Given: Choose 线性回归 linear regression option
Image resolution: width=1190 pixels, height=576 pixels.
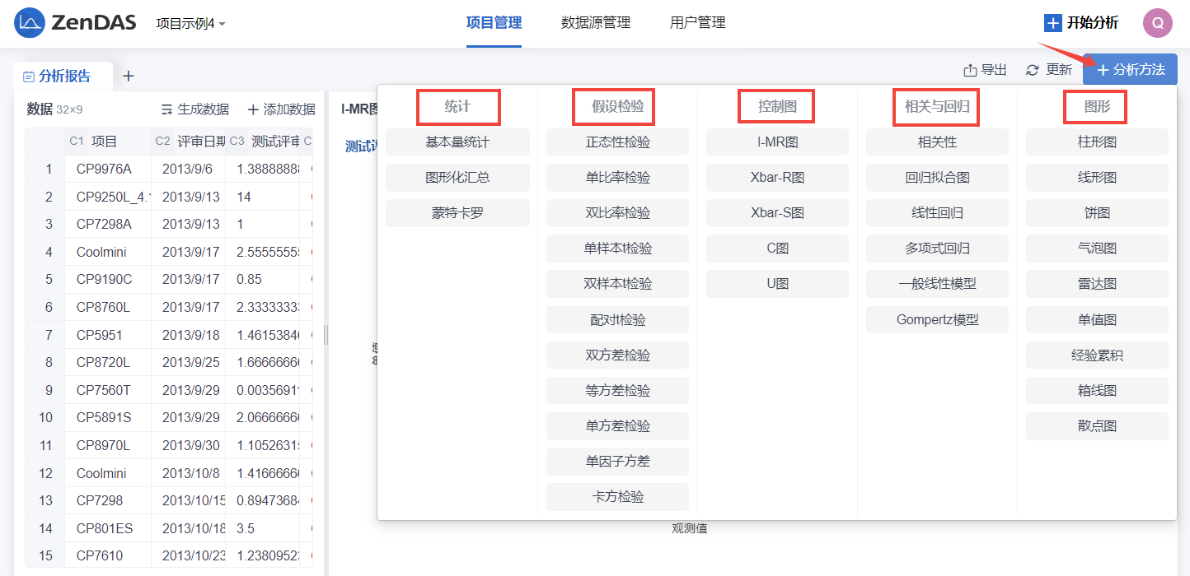Looking at the screenshot, I should pos(937,213).
